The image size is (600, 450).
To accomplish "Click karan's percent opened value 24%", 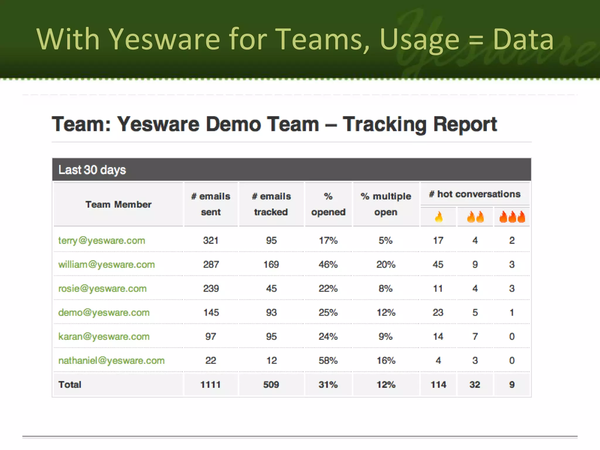I will click(328, 337).
